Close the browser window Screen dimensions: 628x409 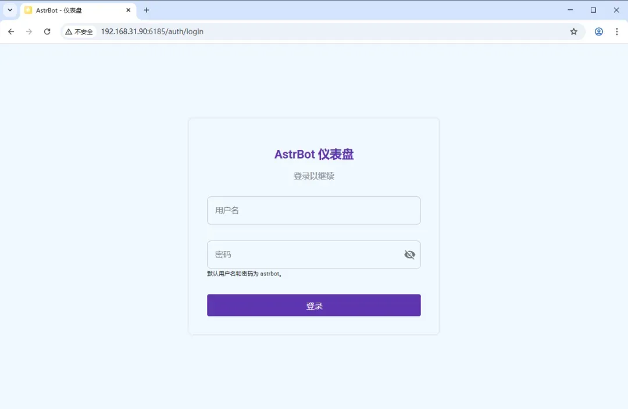click(616, 10)
